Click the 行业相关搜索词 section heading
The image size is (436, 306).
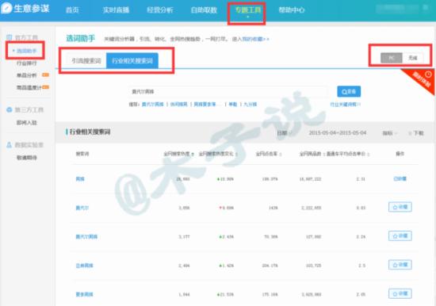(90, 132)
